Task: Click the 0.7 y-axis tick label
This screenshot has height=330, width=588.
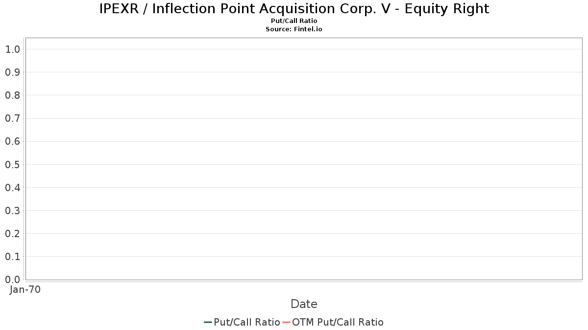Action: 12,118
